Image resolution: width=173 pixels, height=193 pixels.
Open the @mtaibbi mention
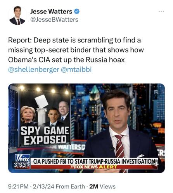(76, 69)
